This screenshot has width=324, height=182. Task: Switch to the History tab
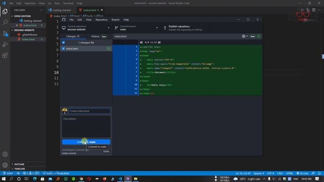99,36
